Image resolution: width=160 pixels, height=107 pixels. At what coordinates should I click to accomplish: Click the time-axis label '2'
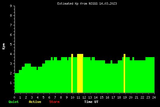coord(26,97)
